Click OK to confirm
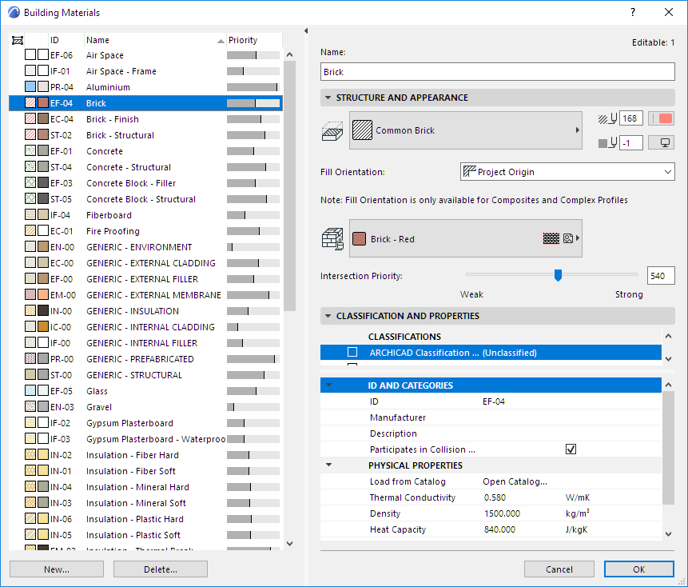 click(x=639, y=569)
